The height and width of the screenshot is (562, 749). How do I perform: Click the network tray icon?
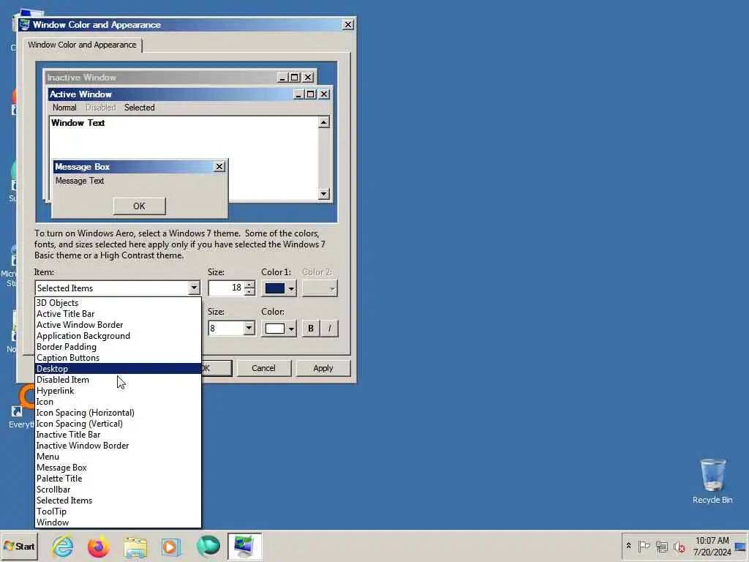tap(661, 546)
